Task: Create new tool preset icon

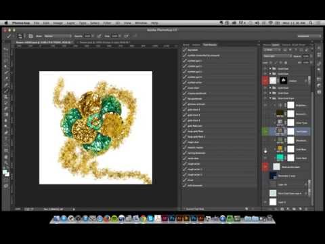Action: (246, 209)
